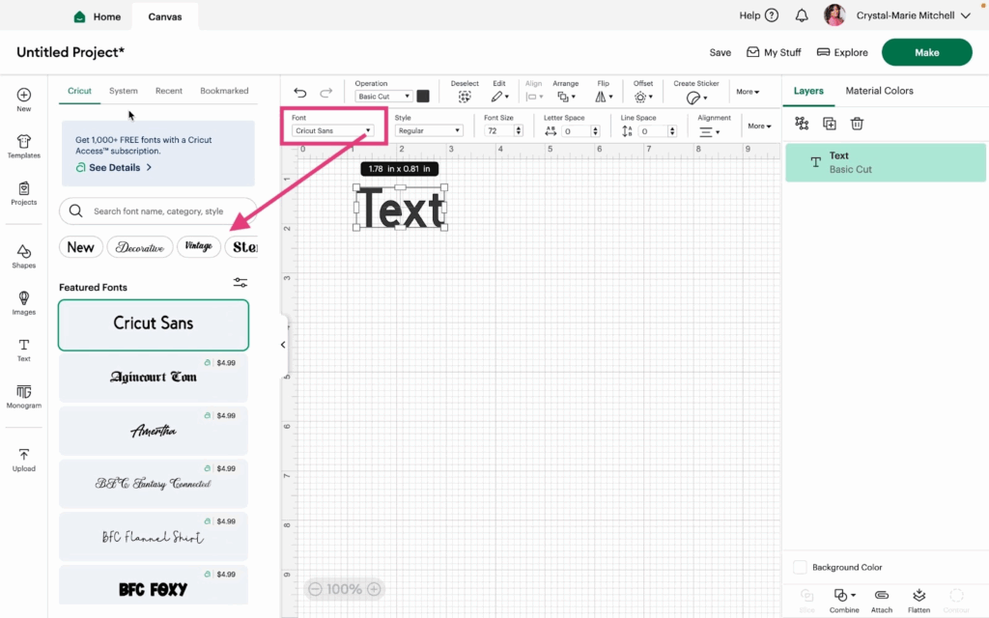Expand the text toolbar More menu
The height and width of the screenshot is (618, 989).
pyautogui.click(x=759, y=126)
